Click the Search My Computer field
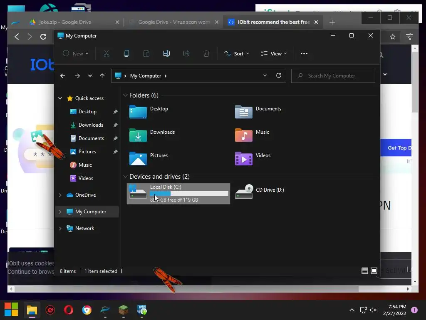 click(x=333, y=76)
